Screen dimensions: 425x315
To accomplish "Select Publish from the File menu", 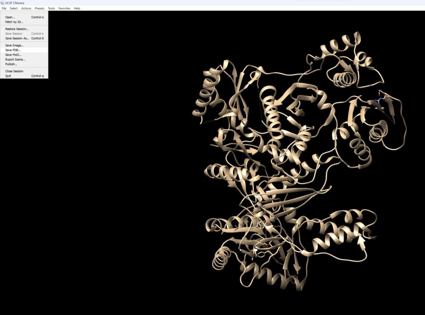I will 11,64.
